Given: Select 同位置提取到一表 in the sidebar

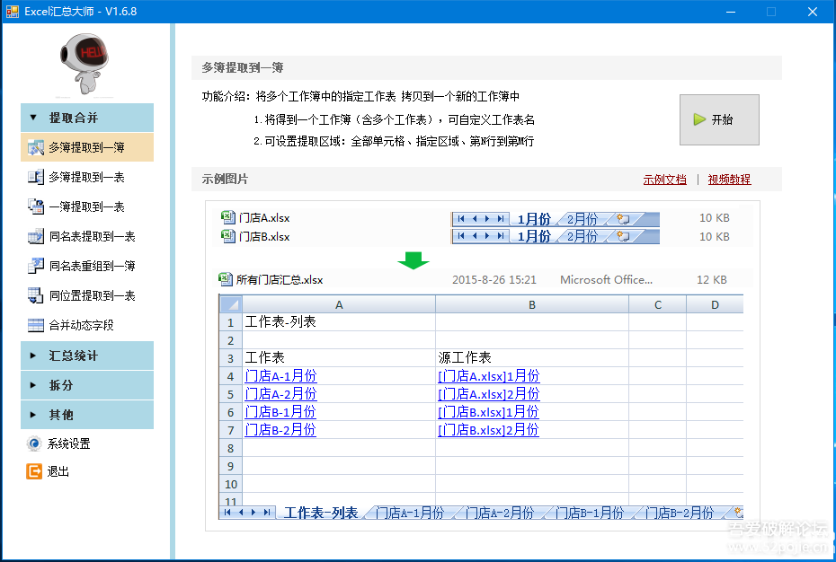Looking at the screenshot, I should (87, 295).
